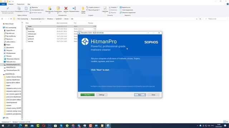Open HitmanPro Settings
The image size is (229, 128).
click(x=102, y=95)
